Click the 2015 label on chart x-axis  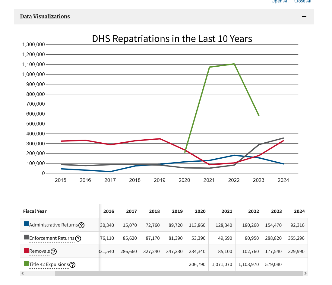[61, 180]
